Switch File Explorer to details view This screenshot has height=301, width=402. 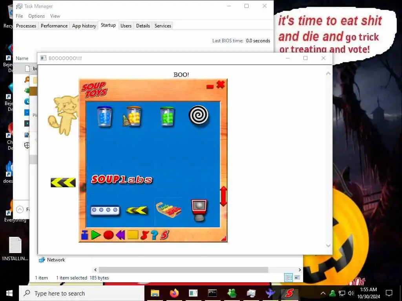[289, 277]
